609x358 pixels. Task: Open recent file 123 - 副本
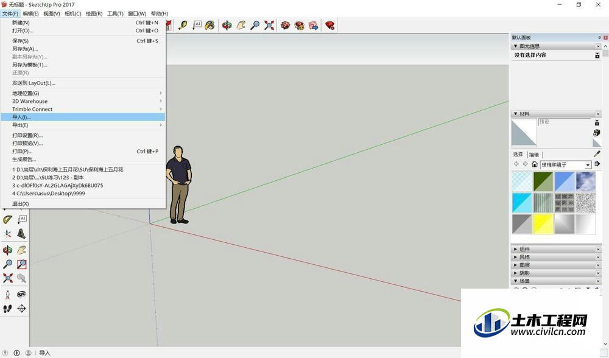[x=83, y=177]
